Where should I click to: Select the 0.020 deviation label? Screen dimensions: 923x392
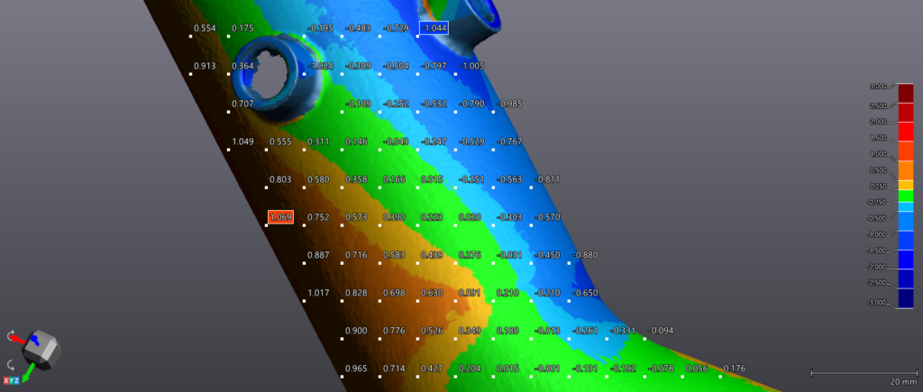coord(470,217)
